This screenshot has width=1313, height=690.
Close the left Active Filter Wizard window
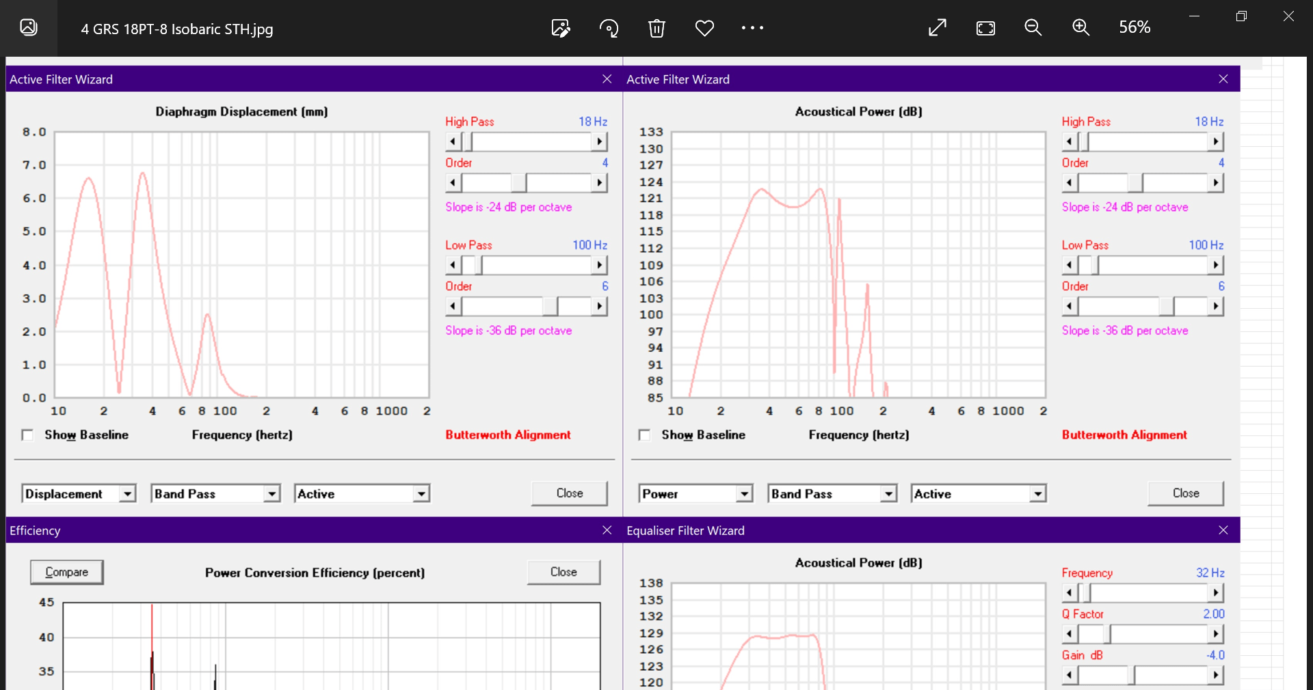[x=607, y=79]
